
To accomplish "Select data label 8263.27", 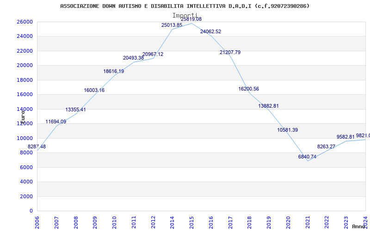I will (326, 146).
